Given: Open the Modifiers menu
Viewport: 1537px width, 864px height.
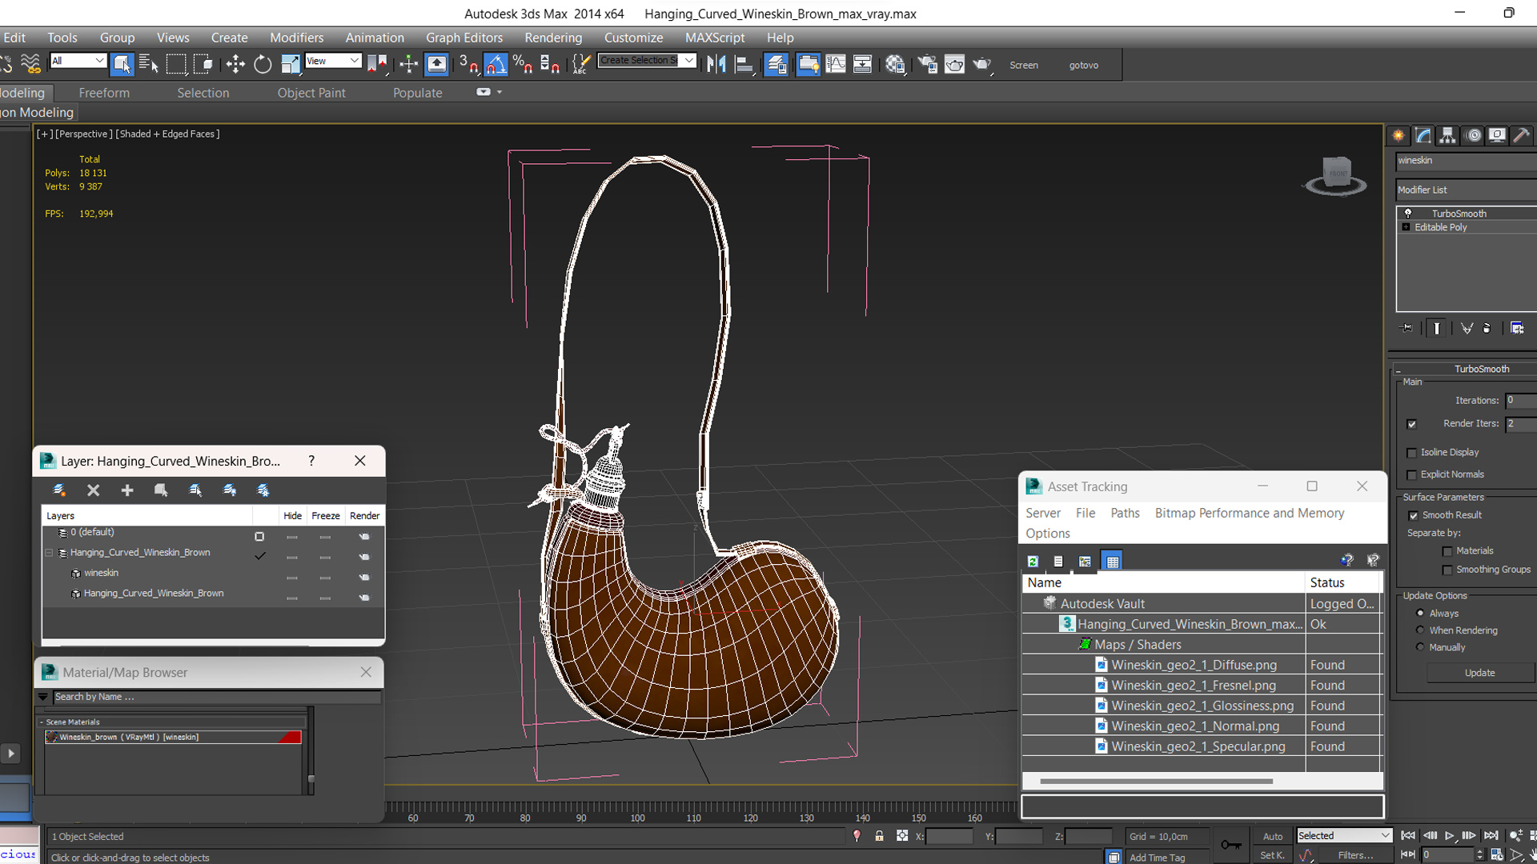Looking at the screenshot, I should [x=296, y=38].
